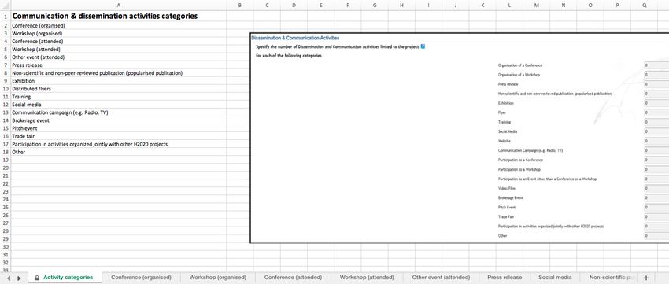This screenshot has width=669, height=284.
Task: Select cell 'Pitch event' in column A
Action: pyautogui.click(x=118, y=128)
